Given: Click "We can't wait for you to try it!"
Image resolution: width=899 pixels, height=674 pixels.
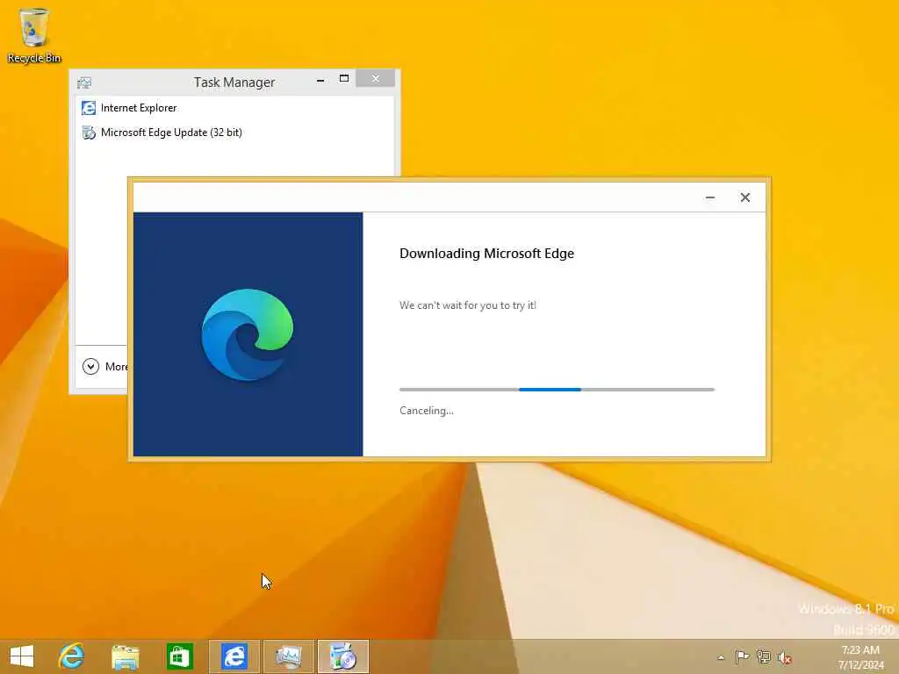Looking at the screenshot, I should [x=468, y=305].
